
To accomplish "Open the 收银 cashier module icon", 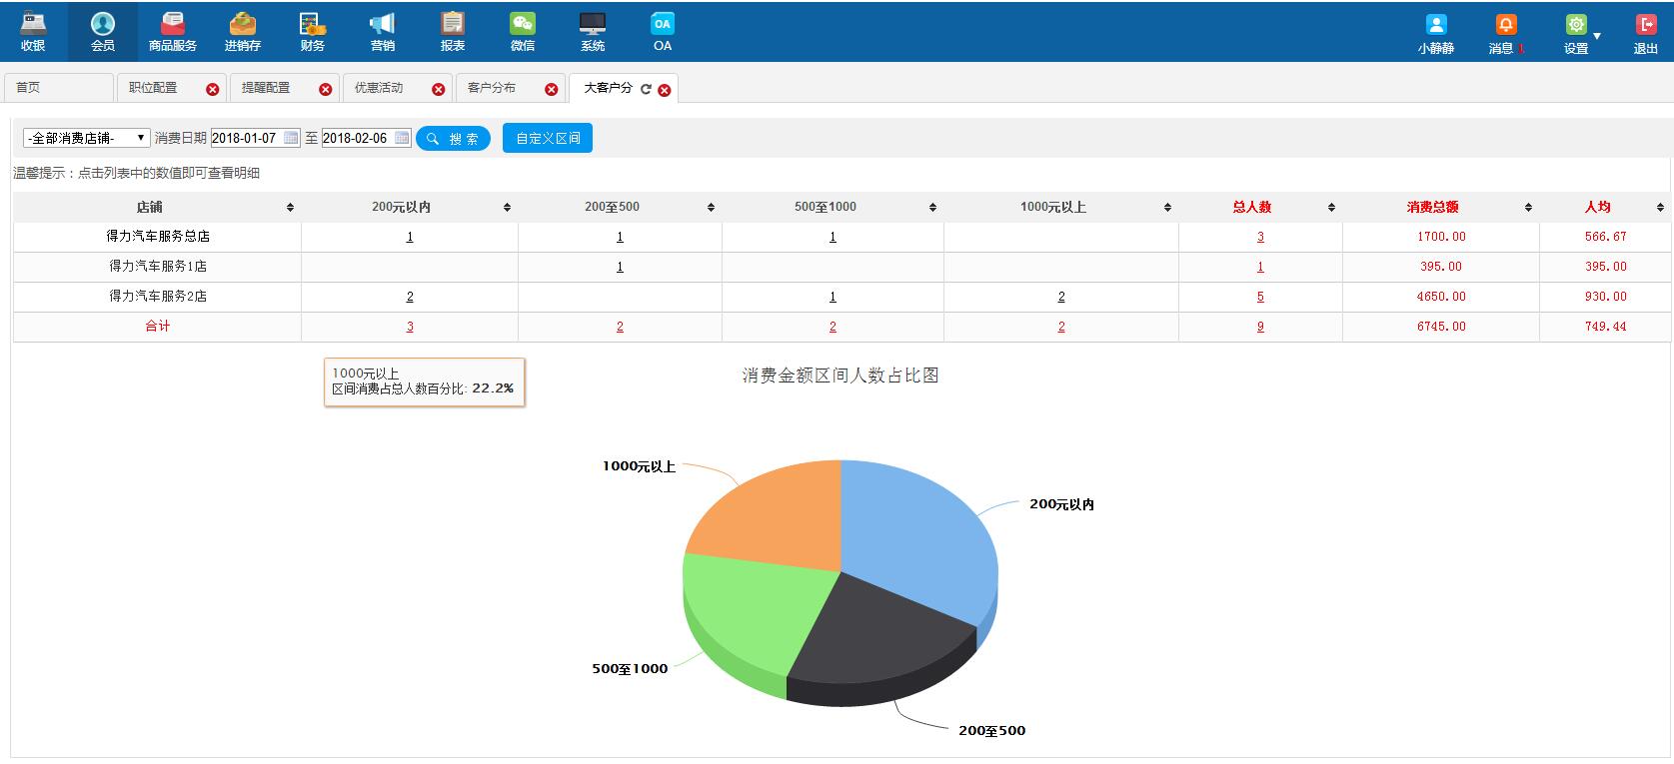I will (33, 24).
